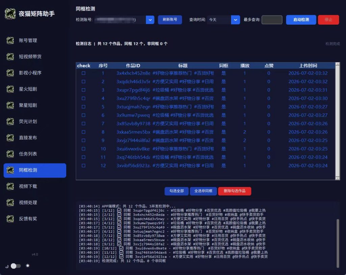Check the checkbox for row 1
Image resolution: width=346 pixels, height=275 pixels.
coord(83,73)
